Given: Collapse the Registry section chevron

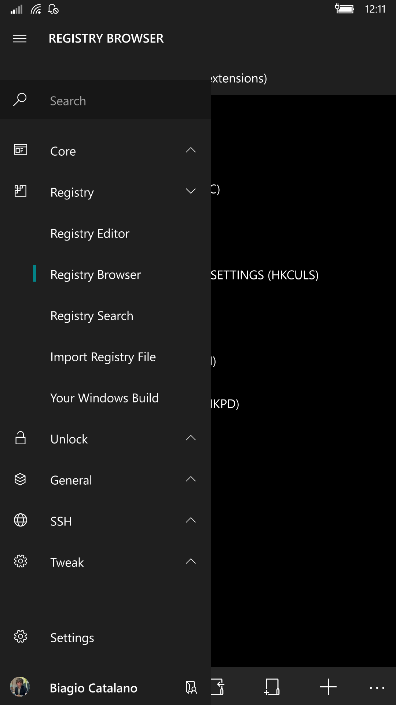Looking at the screenshot, I should tap(191, 191).
